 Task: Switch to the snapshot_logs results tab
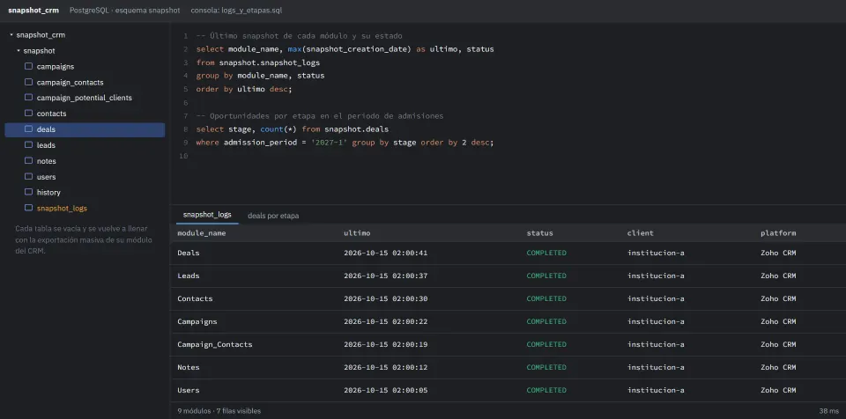point(207,215)
